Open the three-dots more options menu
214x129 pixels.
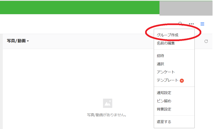pos(191,24)
